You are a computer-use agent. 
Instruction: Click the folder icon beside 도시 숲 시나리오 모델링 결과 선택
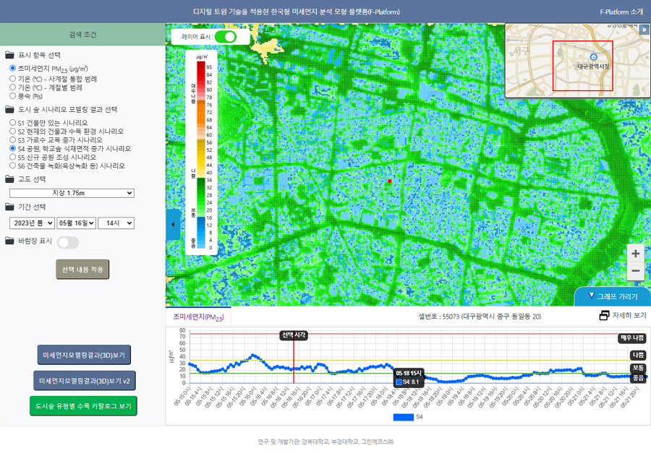9,110
